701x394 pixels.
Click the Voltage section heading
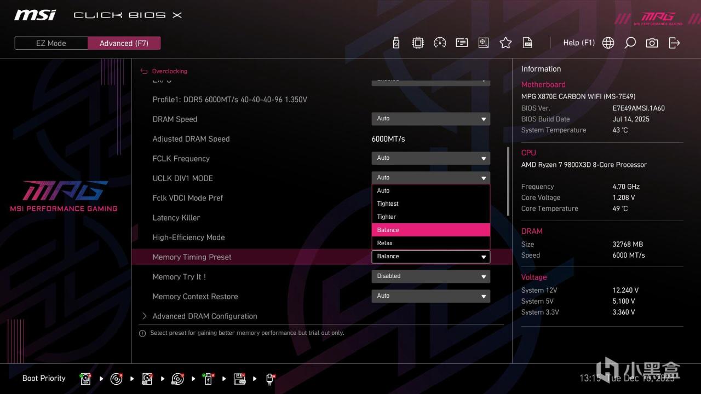click(534, 277)
